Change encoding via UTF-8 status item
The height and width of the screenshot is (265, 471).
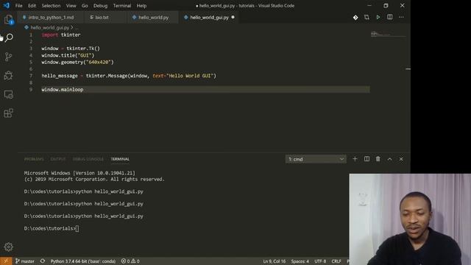tap(320, 261)
